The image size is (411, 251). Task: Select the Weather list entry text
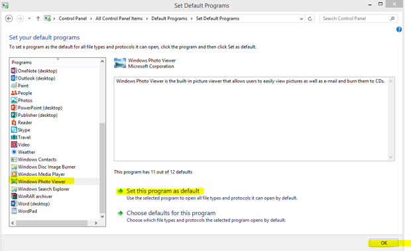tap(27, 152)
